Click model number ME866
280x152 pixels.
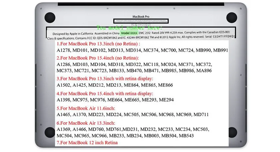[165, 85]
